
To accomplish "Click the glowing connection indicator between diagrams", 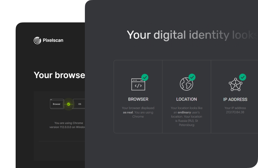I will 68,104.
